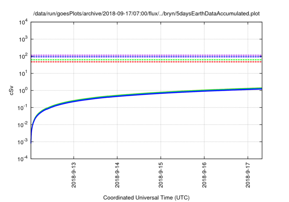Viewport: 289px width, 202px height.
Task: Click the 10^0 y-axis tick label
Action: pos(23,90)
